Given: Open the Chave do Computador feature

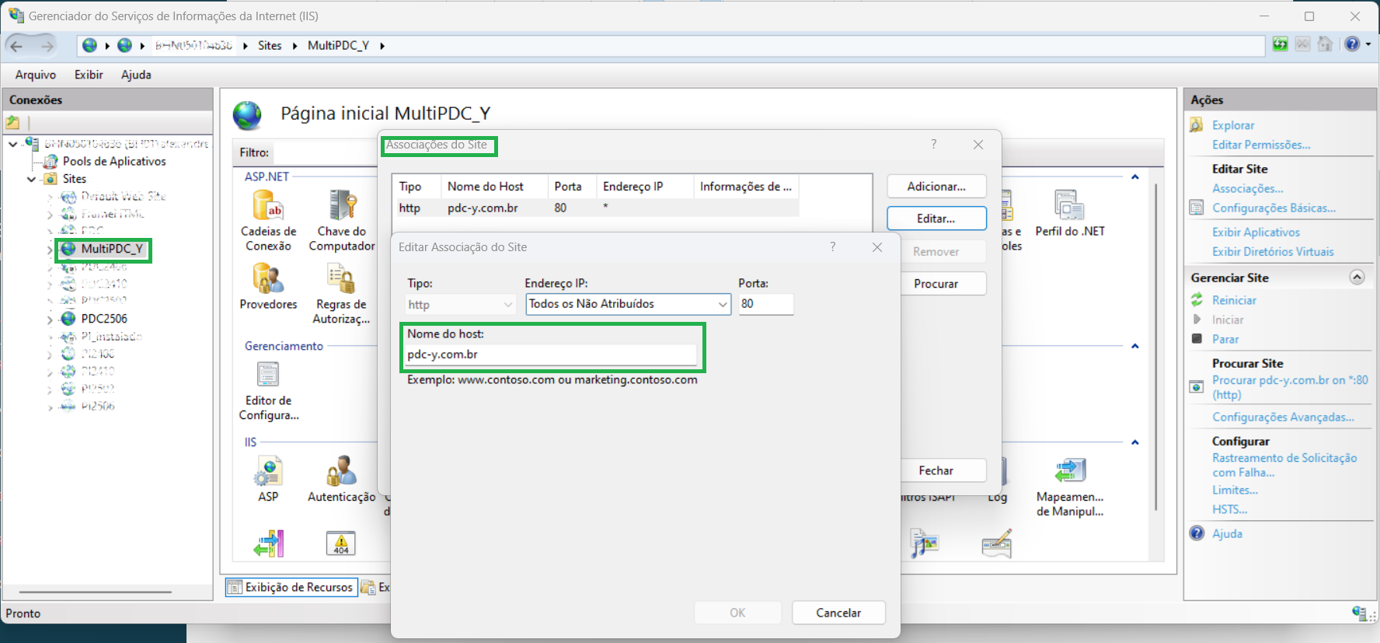Looking at the screenshot, I should [342, 221].
